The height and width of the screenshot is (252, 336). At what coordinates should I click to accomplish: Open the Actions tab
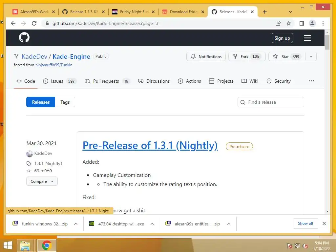[x=189, y=81]
